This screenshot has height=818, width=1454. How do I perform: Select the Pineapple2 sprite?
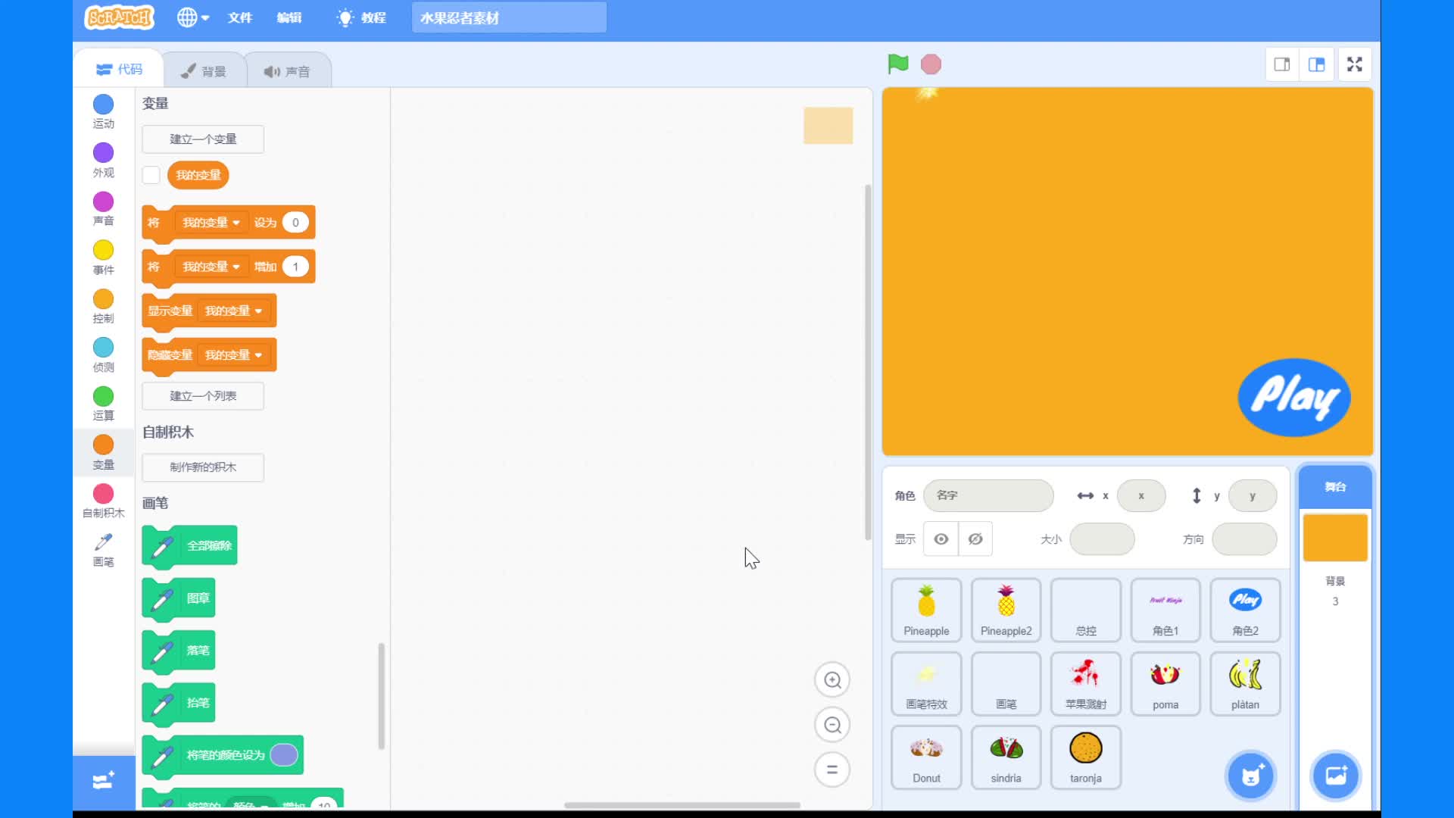[1006, 610]
